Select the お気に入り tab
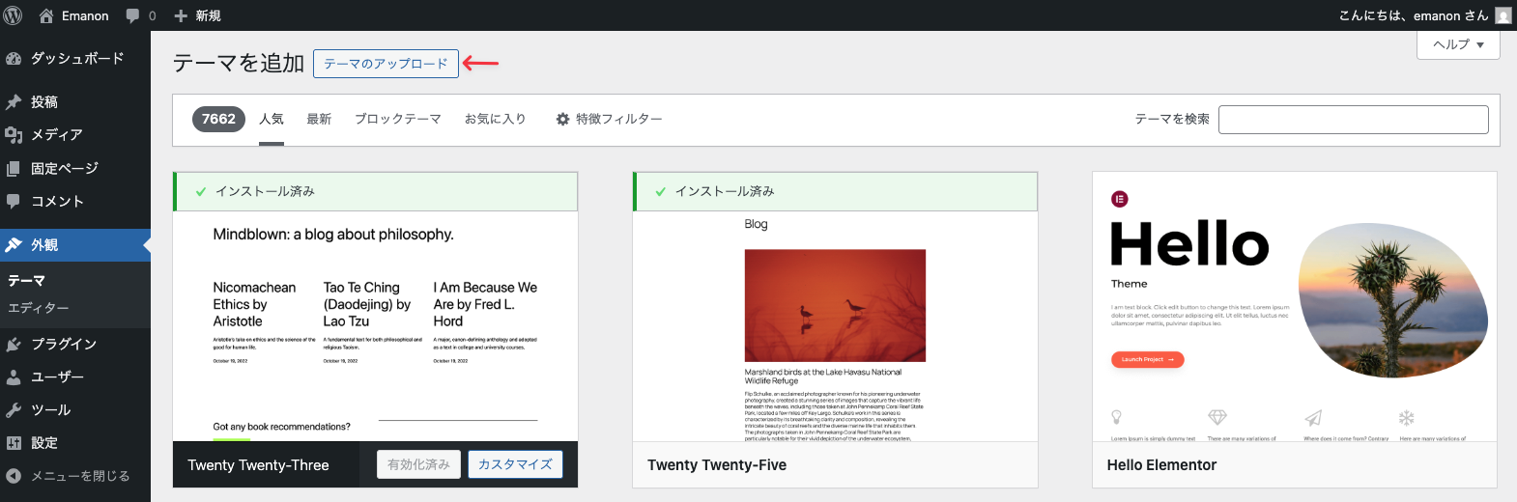The image size is (1517, 502). pyautogui.click(x=495, y=119)
